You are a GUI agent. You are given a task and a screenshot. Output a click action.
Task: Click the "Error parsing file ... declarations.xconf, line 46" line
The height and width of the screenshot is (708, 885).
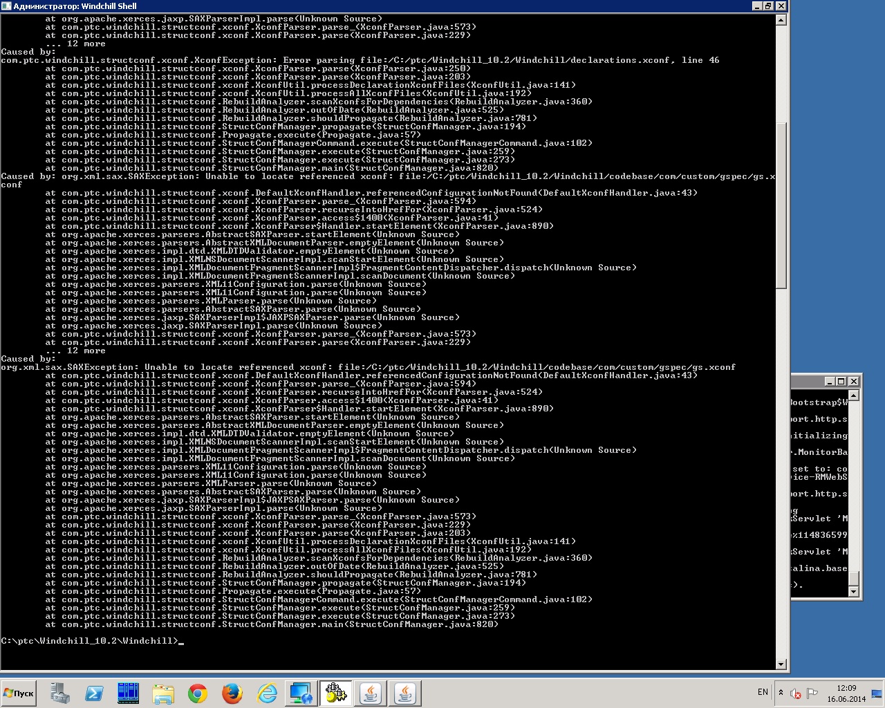[x=360, y=60]
